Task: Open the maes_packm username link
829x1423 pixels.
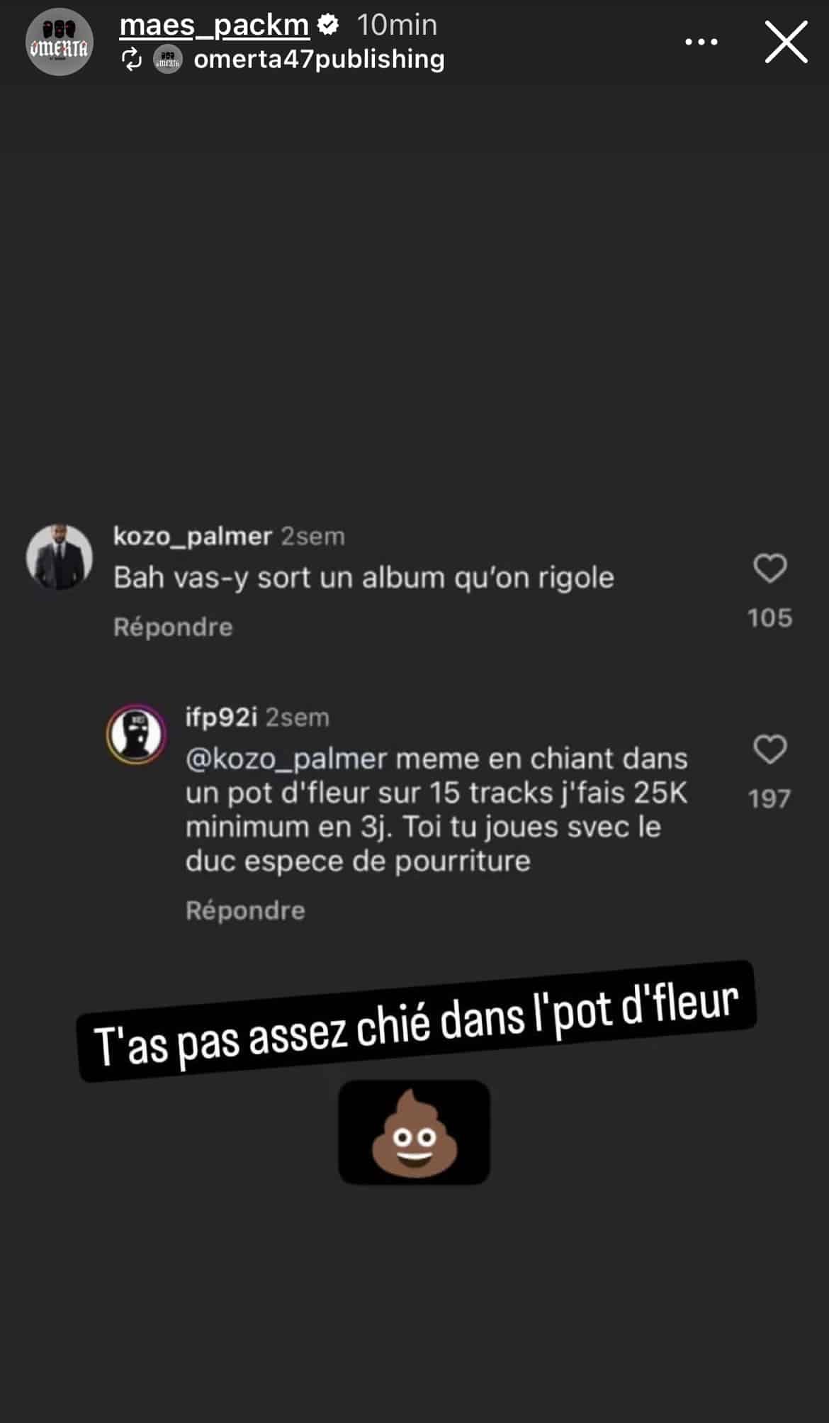Action: pyautogui.click(x=214, y=26)
